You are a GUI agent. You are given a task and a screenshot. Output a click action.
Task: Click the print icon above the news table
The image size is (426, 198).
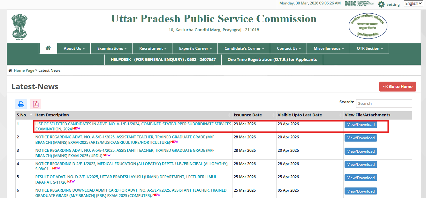click(x=21, y=104)
